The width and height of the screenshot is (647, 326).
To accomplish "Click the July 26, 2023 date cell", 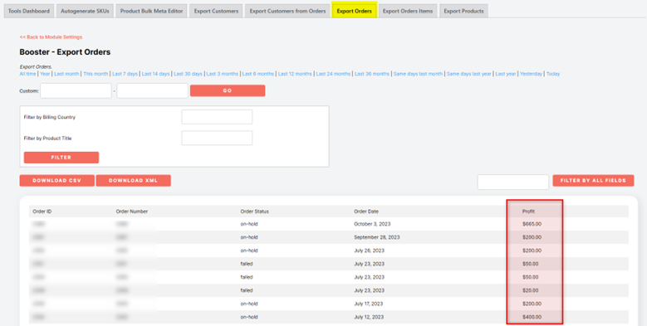I will point(370,251).
